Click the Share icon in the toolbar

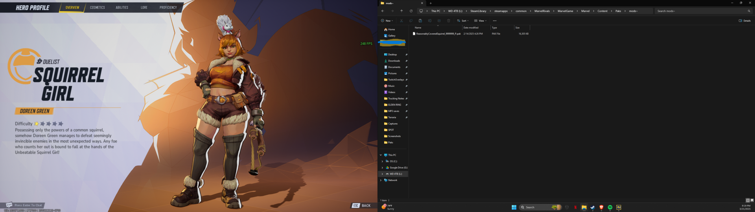(x=439, y=21)
